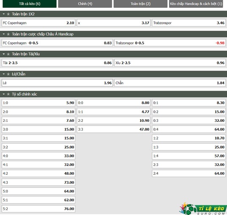This screenshot has width=227, height=215.
Task: Bet on FC Copenhagen win at 2.10
Action: pyautogui.click(x=39, y=23)
